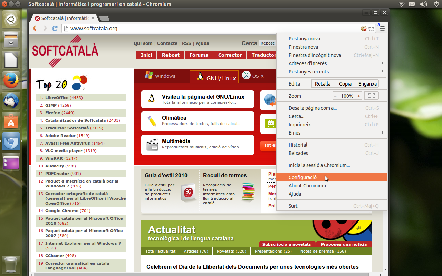The image size is (442, 276).
Task: Open the Articles (76) tab
Action: 196,251
